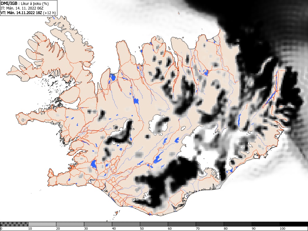Select the 30–40 percent legend swatch
The image size is (308, 231).
pyautogui.click(x=98, y=224)
